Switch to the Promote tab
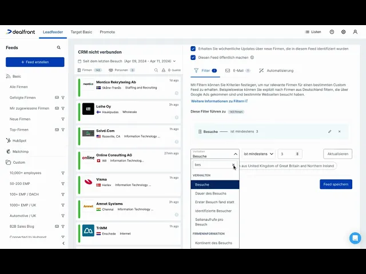Screen dimensions: 366x274 [108, 32]
